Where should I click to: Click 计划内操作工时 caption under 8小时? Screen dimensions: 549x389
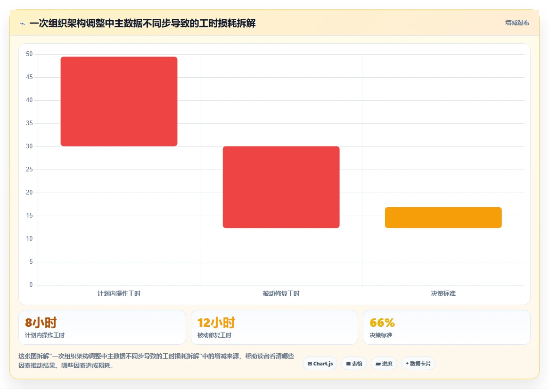tap(45, 335)
